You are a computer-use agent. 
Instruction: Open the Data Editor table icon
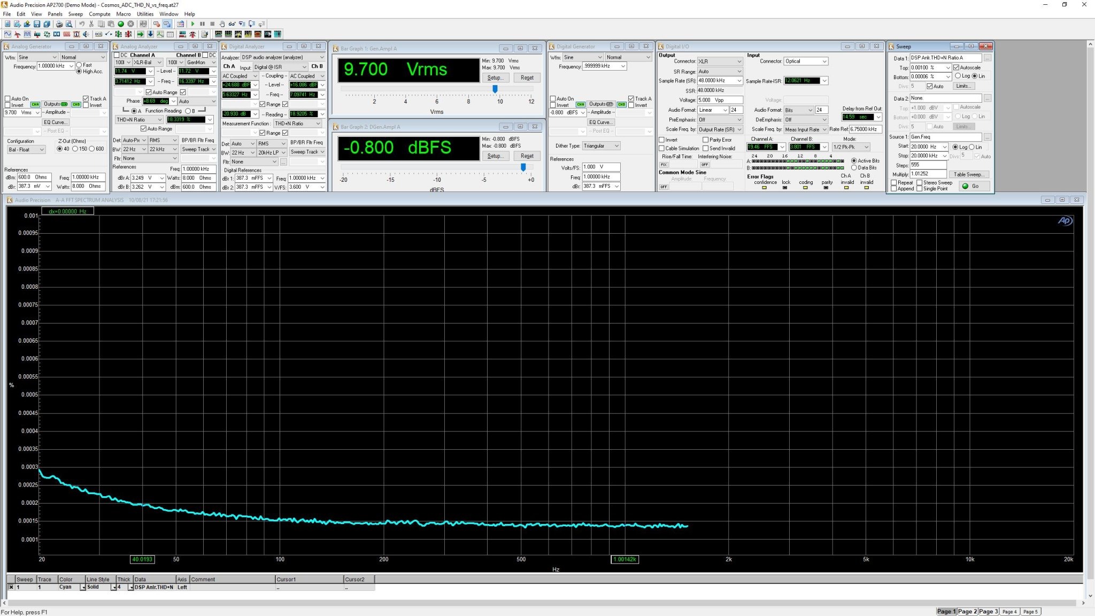(170, 34)
